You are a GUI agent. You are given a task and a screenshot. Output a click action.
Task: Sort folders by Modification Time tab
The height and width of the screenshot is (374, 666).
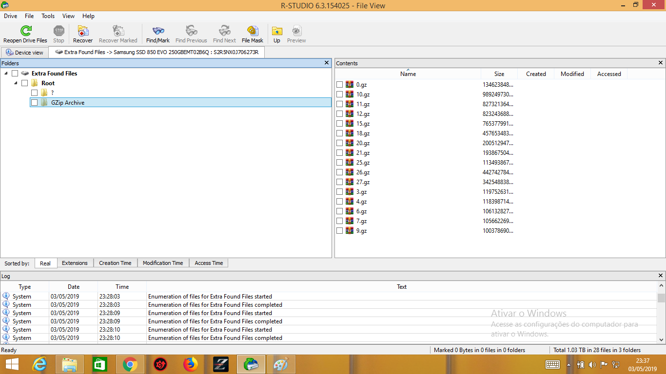pos(163,263)
